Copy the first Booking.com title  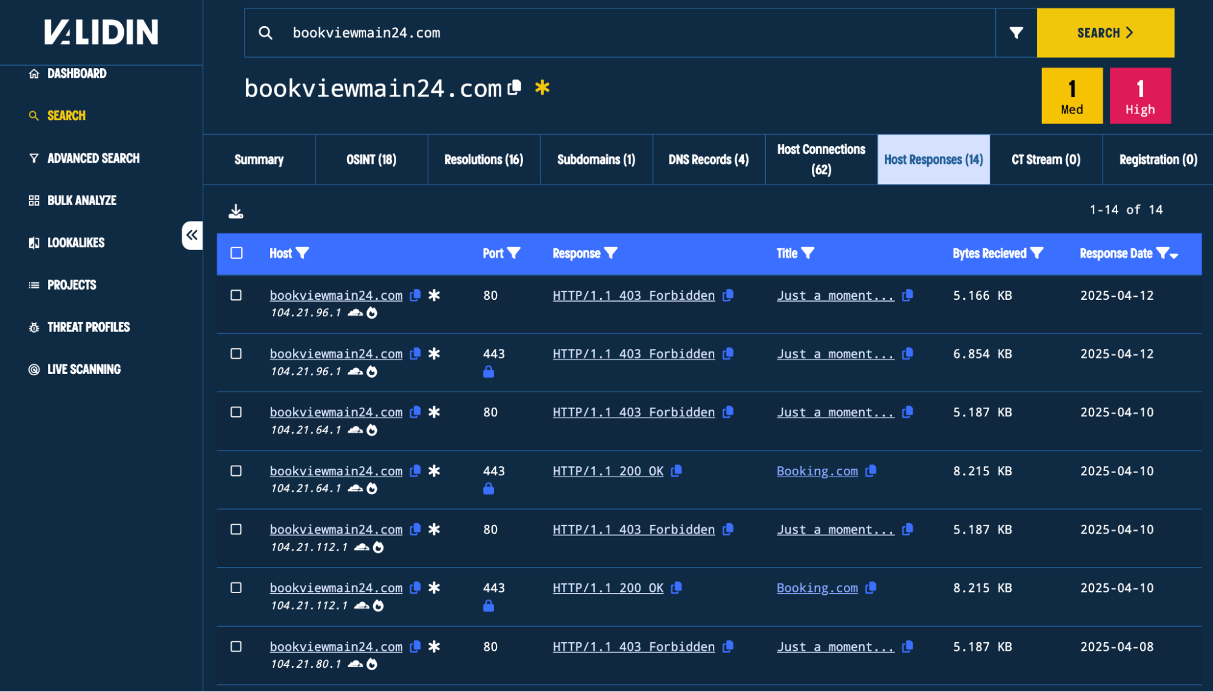[871, 470]
